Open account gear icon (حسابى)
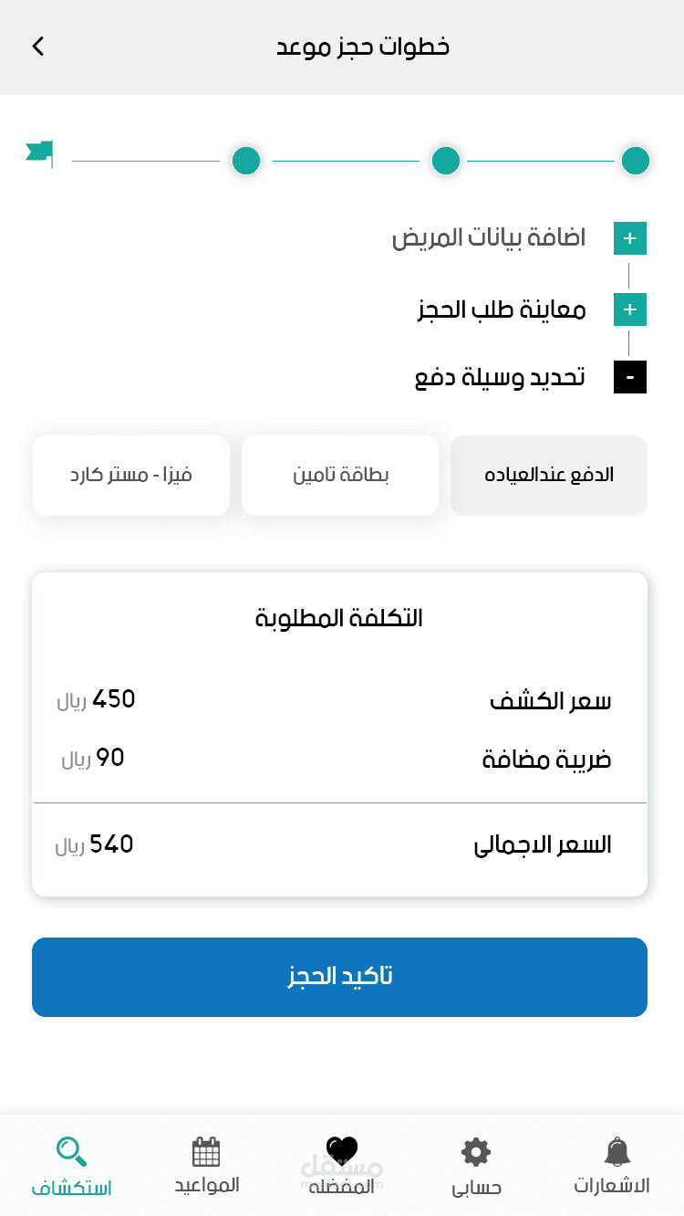Screen dimensions: 684x1216 pos(476,1152)
